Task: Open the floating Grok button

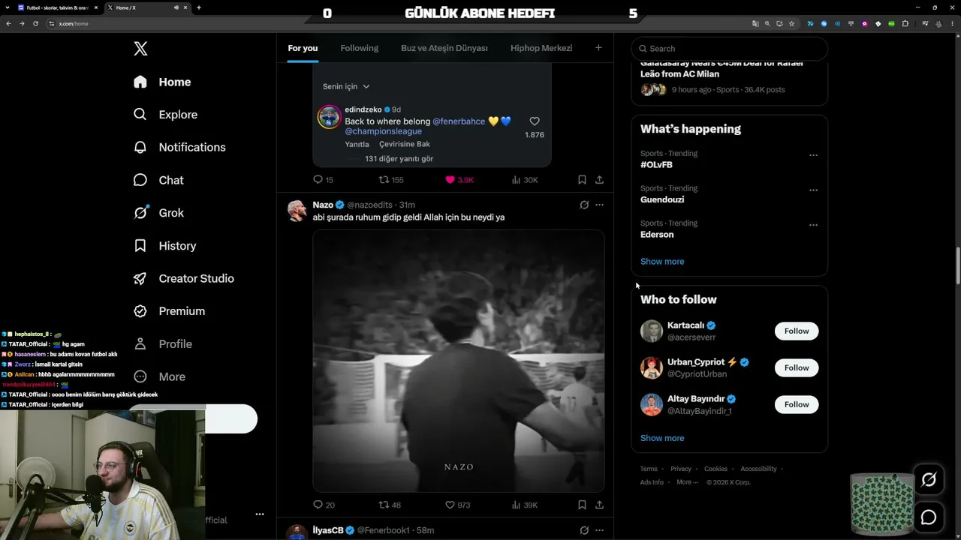Action: click(x=929, y=480)
